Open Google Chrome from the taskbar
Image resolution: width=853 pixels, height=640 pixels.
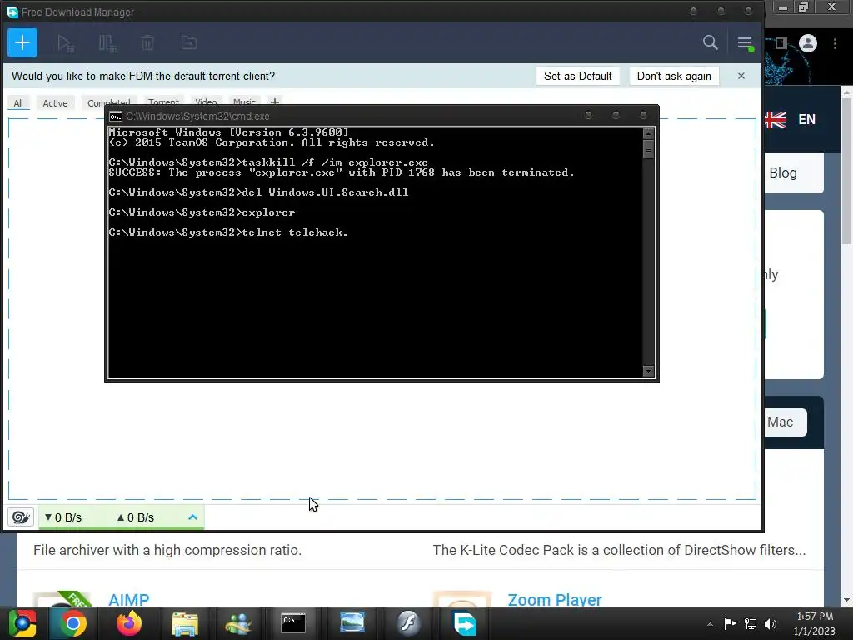click(73, 623)
